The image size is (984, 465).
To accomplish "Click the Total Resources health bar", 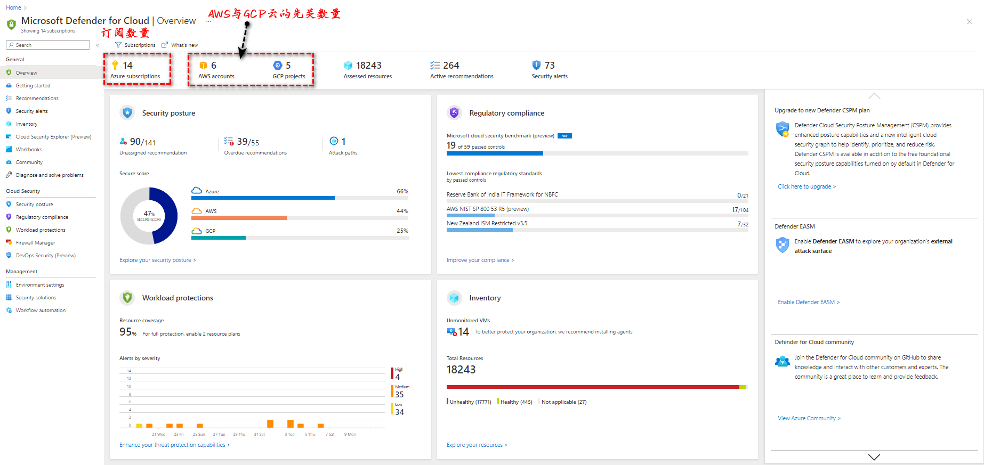I will pyautogui.click(x=597, y=387).
